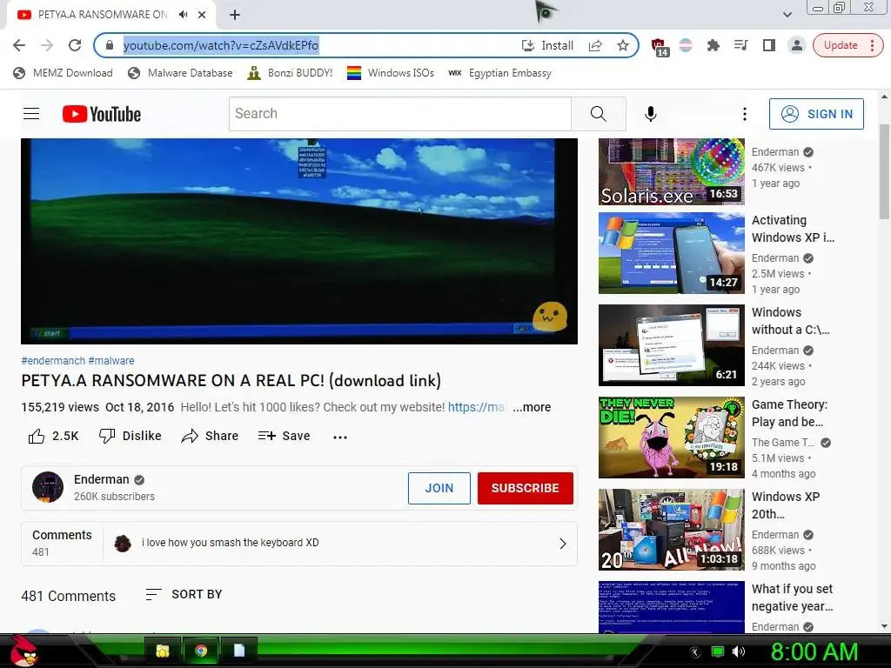Open The Game T… channel name

coord(783,443)
